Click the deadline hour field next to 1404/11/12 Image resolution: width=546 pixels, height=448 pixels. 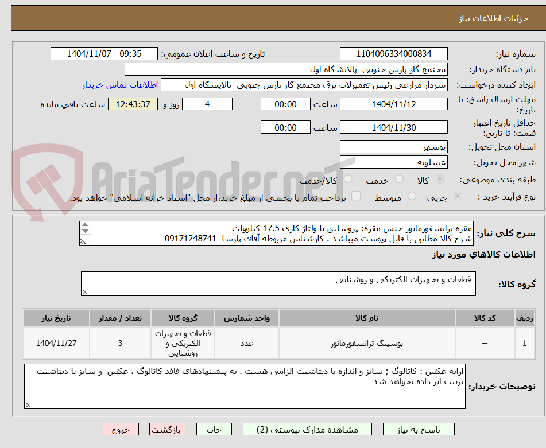click(x=285, y=104)
